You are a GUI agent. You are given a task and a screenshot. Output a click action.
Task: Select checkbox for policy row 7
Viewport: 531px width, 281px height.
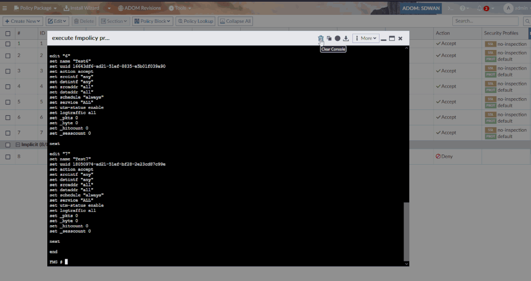coord(8,133)
